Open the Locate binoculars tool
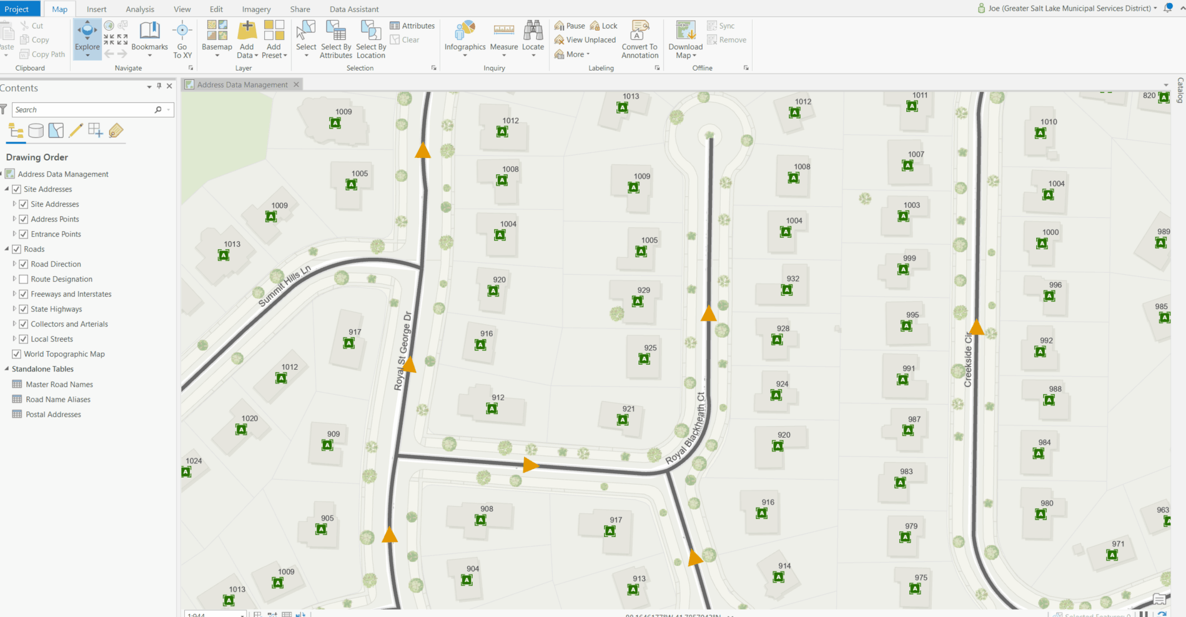The image size is (1186, 617). tap(533, 39)
